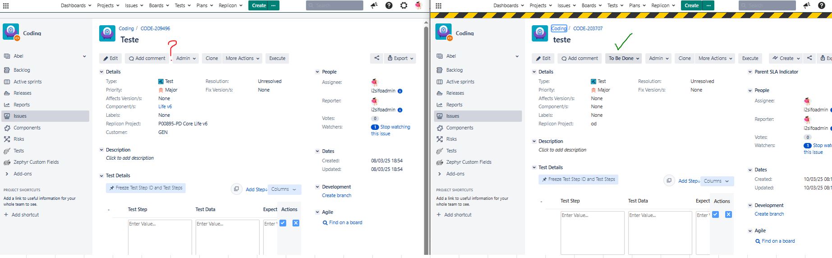Expand Add-ons in left sidebar
Image resolution: width=832 pixels, height=258 pixels.
pyautogui.click(x=7, y=174)
